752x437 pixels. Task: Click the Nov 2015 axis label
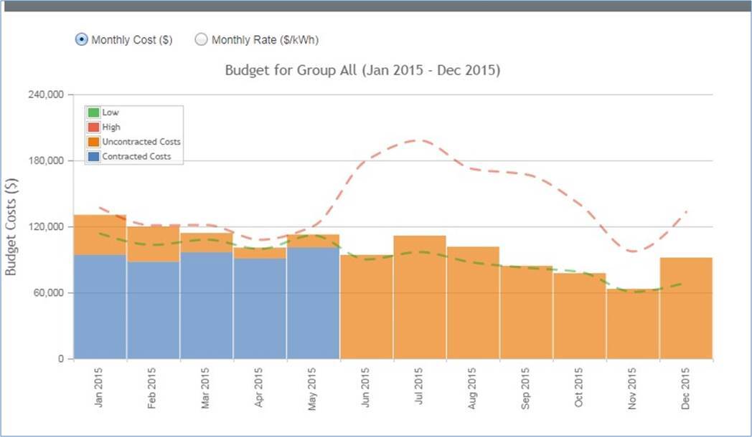(632, 385)
